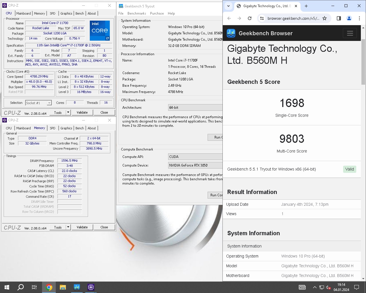
Task: Open the Chrome side panel icon
Action: point(339,18)
